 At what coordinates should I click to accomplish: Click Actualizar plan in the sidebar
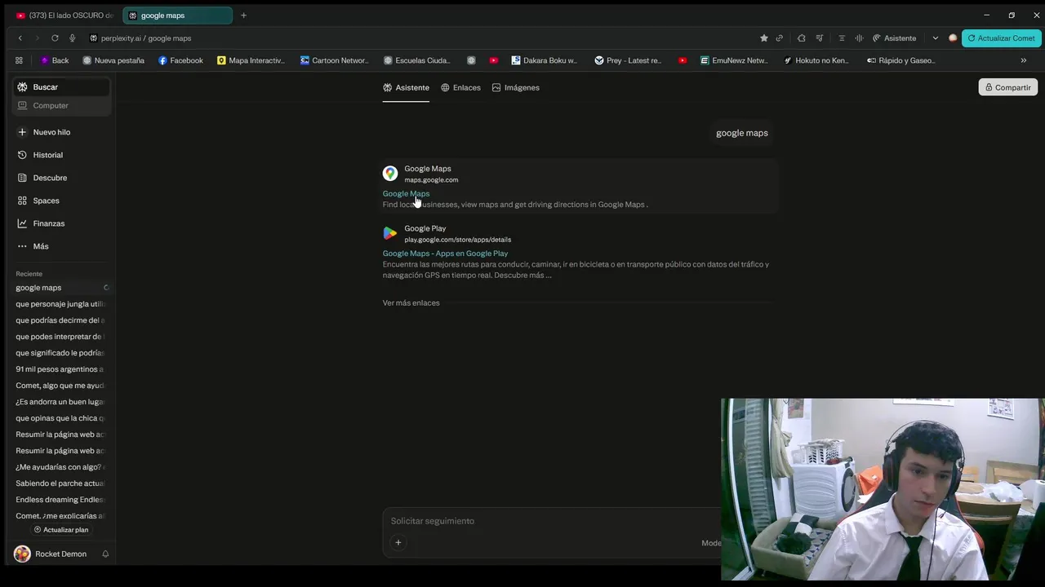(61, 530)
